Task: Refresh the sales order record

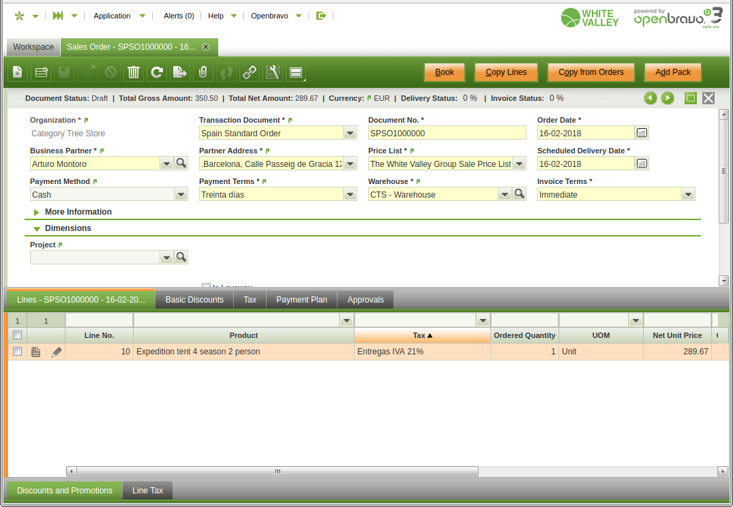Action: coord(157,72)
